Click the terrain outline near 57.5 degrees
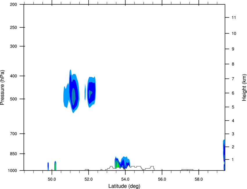The height and width of the screenshot is (189, 247). tap(187, 170)
